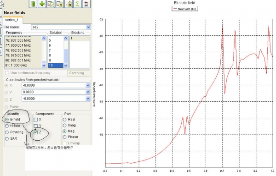Image resolution: width=276 pixels, height=176 pixels.
Task: Select the H-field quantity radio button
Action: pos(7,126)
